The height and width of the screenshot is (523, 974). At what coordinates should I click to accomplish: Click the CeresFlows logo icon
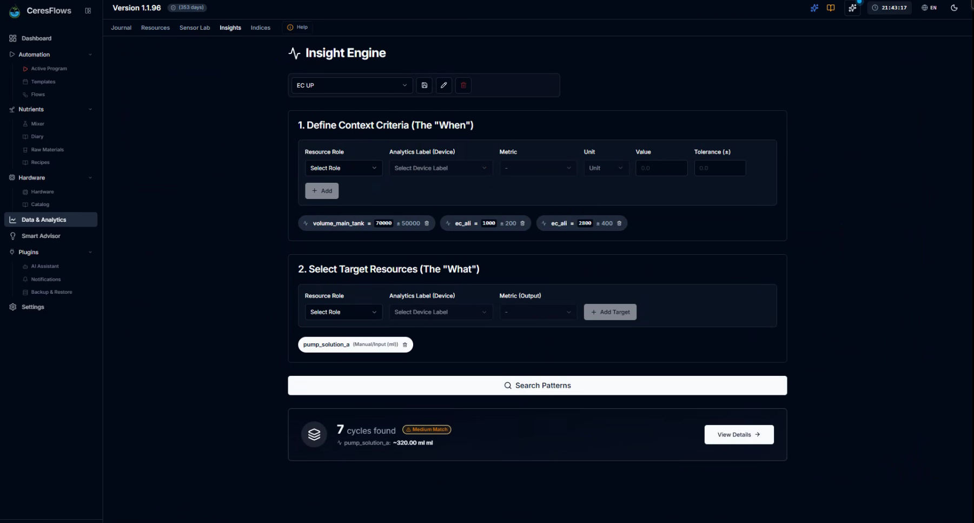coord(15,11)
